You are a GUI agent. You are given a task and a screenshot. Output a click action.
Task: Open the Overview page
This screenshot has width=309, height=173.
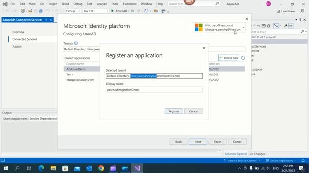(18, 32)
